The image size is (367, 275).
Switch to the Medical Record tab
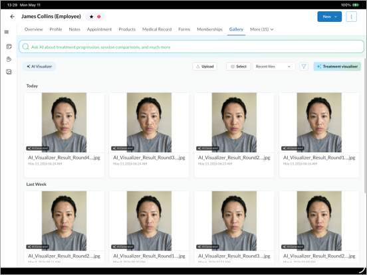pos(157,29)
